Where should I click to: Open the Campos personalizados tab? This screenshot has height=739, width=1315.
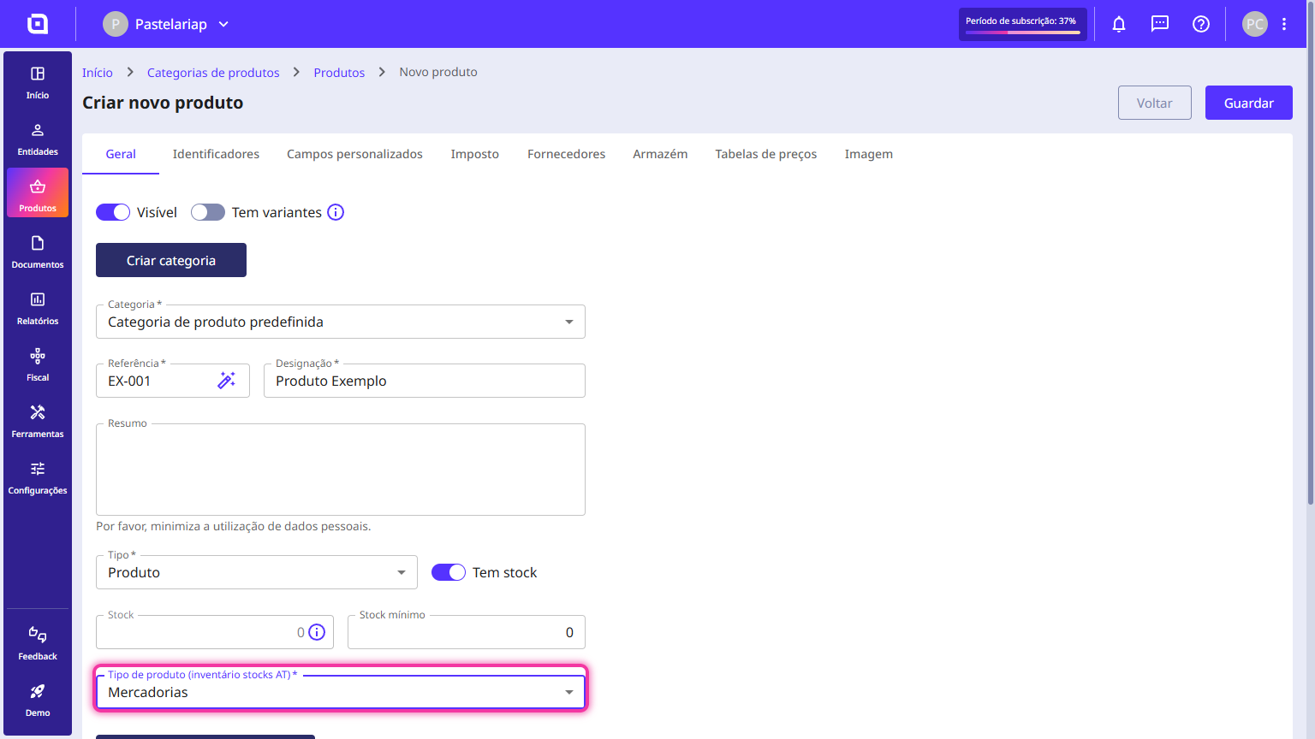click(354, 154)
